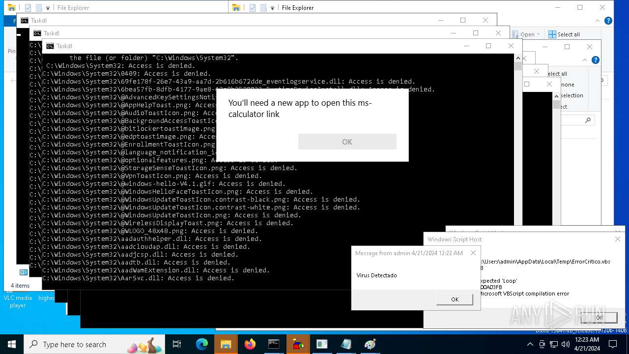
Task: Click the Virus Detectado message text
Action: (x=376, y=275)
